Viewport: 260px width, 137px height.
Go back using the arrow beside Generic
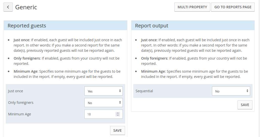coord(8,7)
